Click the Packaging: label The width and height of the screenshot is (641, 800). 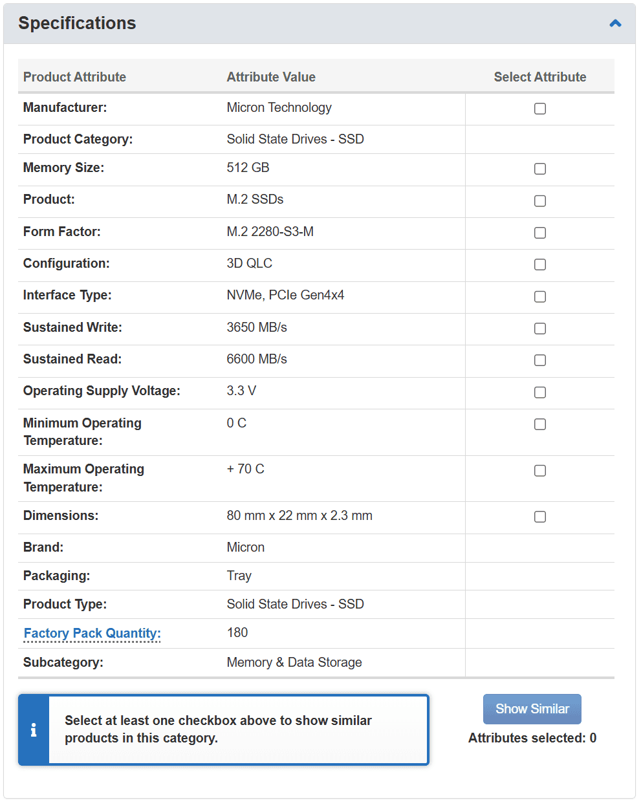tap(56, 576)
